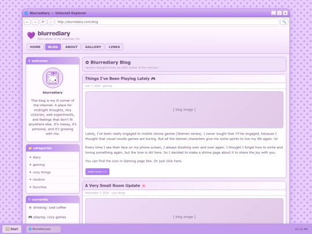Click the Start button flag icon

point(8,229)
